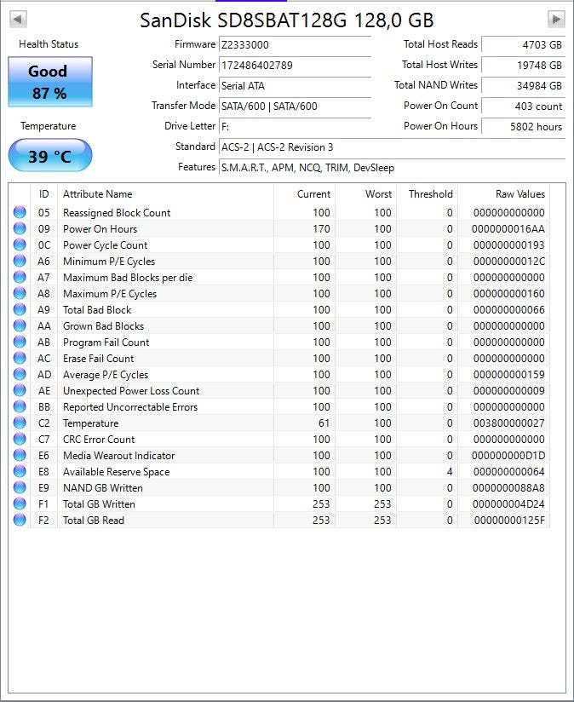The image size is (574, 702).
Task: Click the status orb for Temperature attribute row
Action: 20,423
